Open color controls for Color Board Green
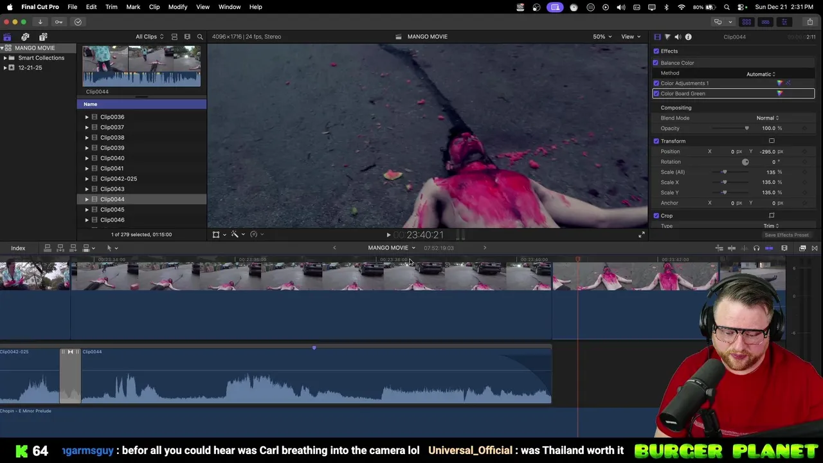This screenshot has width=823, height=463. [780, 93]
